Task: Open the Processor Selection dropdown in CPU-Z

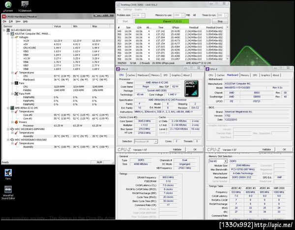Action: tap(156, 141)
